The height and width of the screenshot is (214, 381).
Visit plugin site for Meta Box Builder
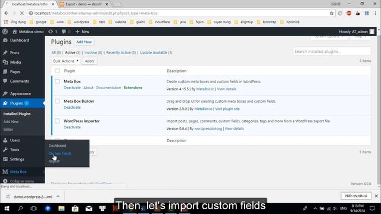point(227,109)
